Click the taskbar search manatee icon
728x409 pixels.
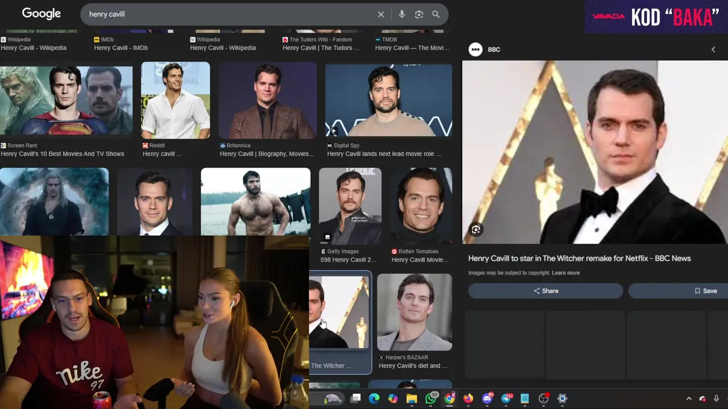(332, 399)
